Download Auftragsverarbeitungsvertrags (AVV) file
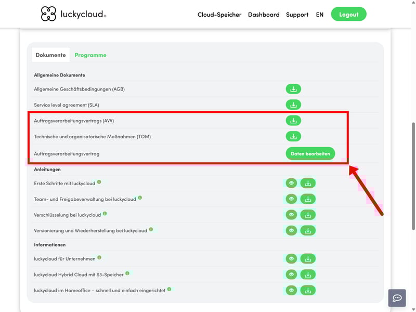This screenshot has height=312, width=416. (293, 121)
